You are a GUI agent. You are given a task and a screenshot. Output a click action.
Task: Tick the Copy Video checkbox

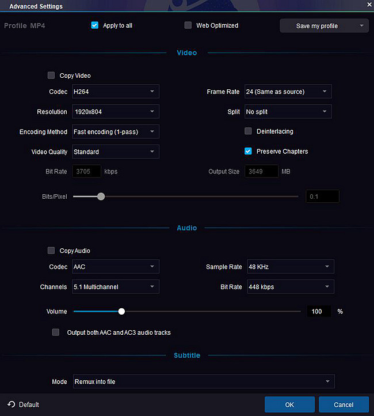pos(51,75)
